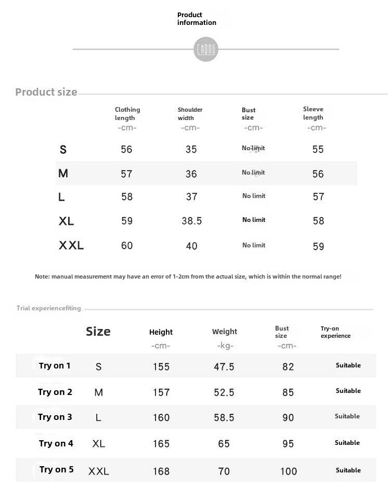Select the 'Sleeve length' column header
390x501 pixels.
pos(314,113)
